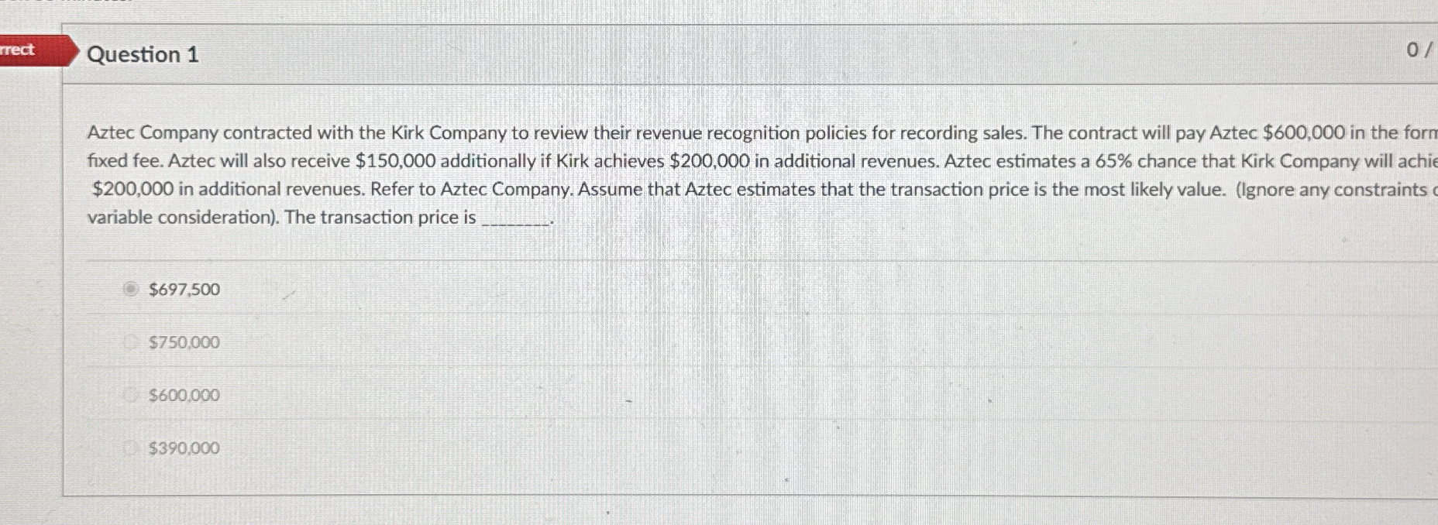Viewport: 1438px width, 525px height.
Task: Click the $600,000 answer text label
Action: (183, 394)
